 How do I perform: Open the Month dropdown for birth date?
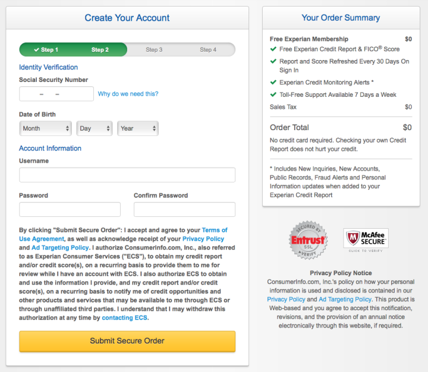pyautogui.click(x=45, y=128)
